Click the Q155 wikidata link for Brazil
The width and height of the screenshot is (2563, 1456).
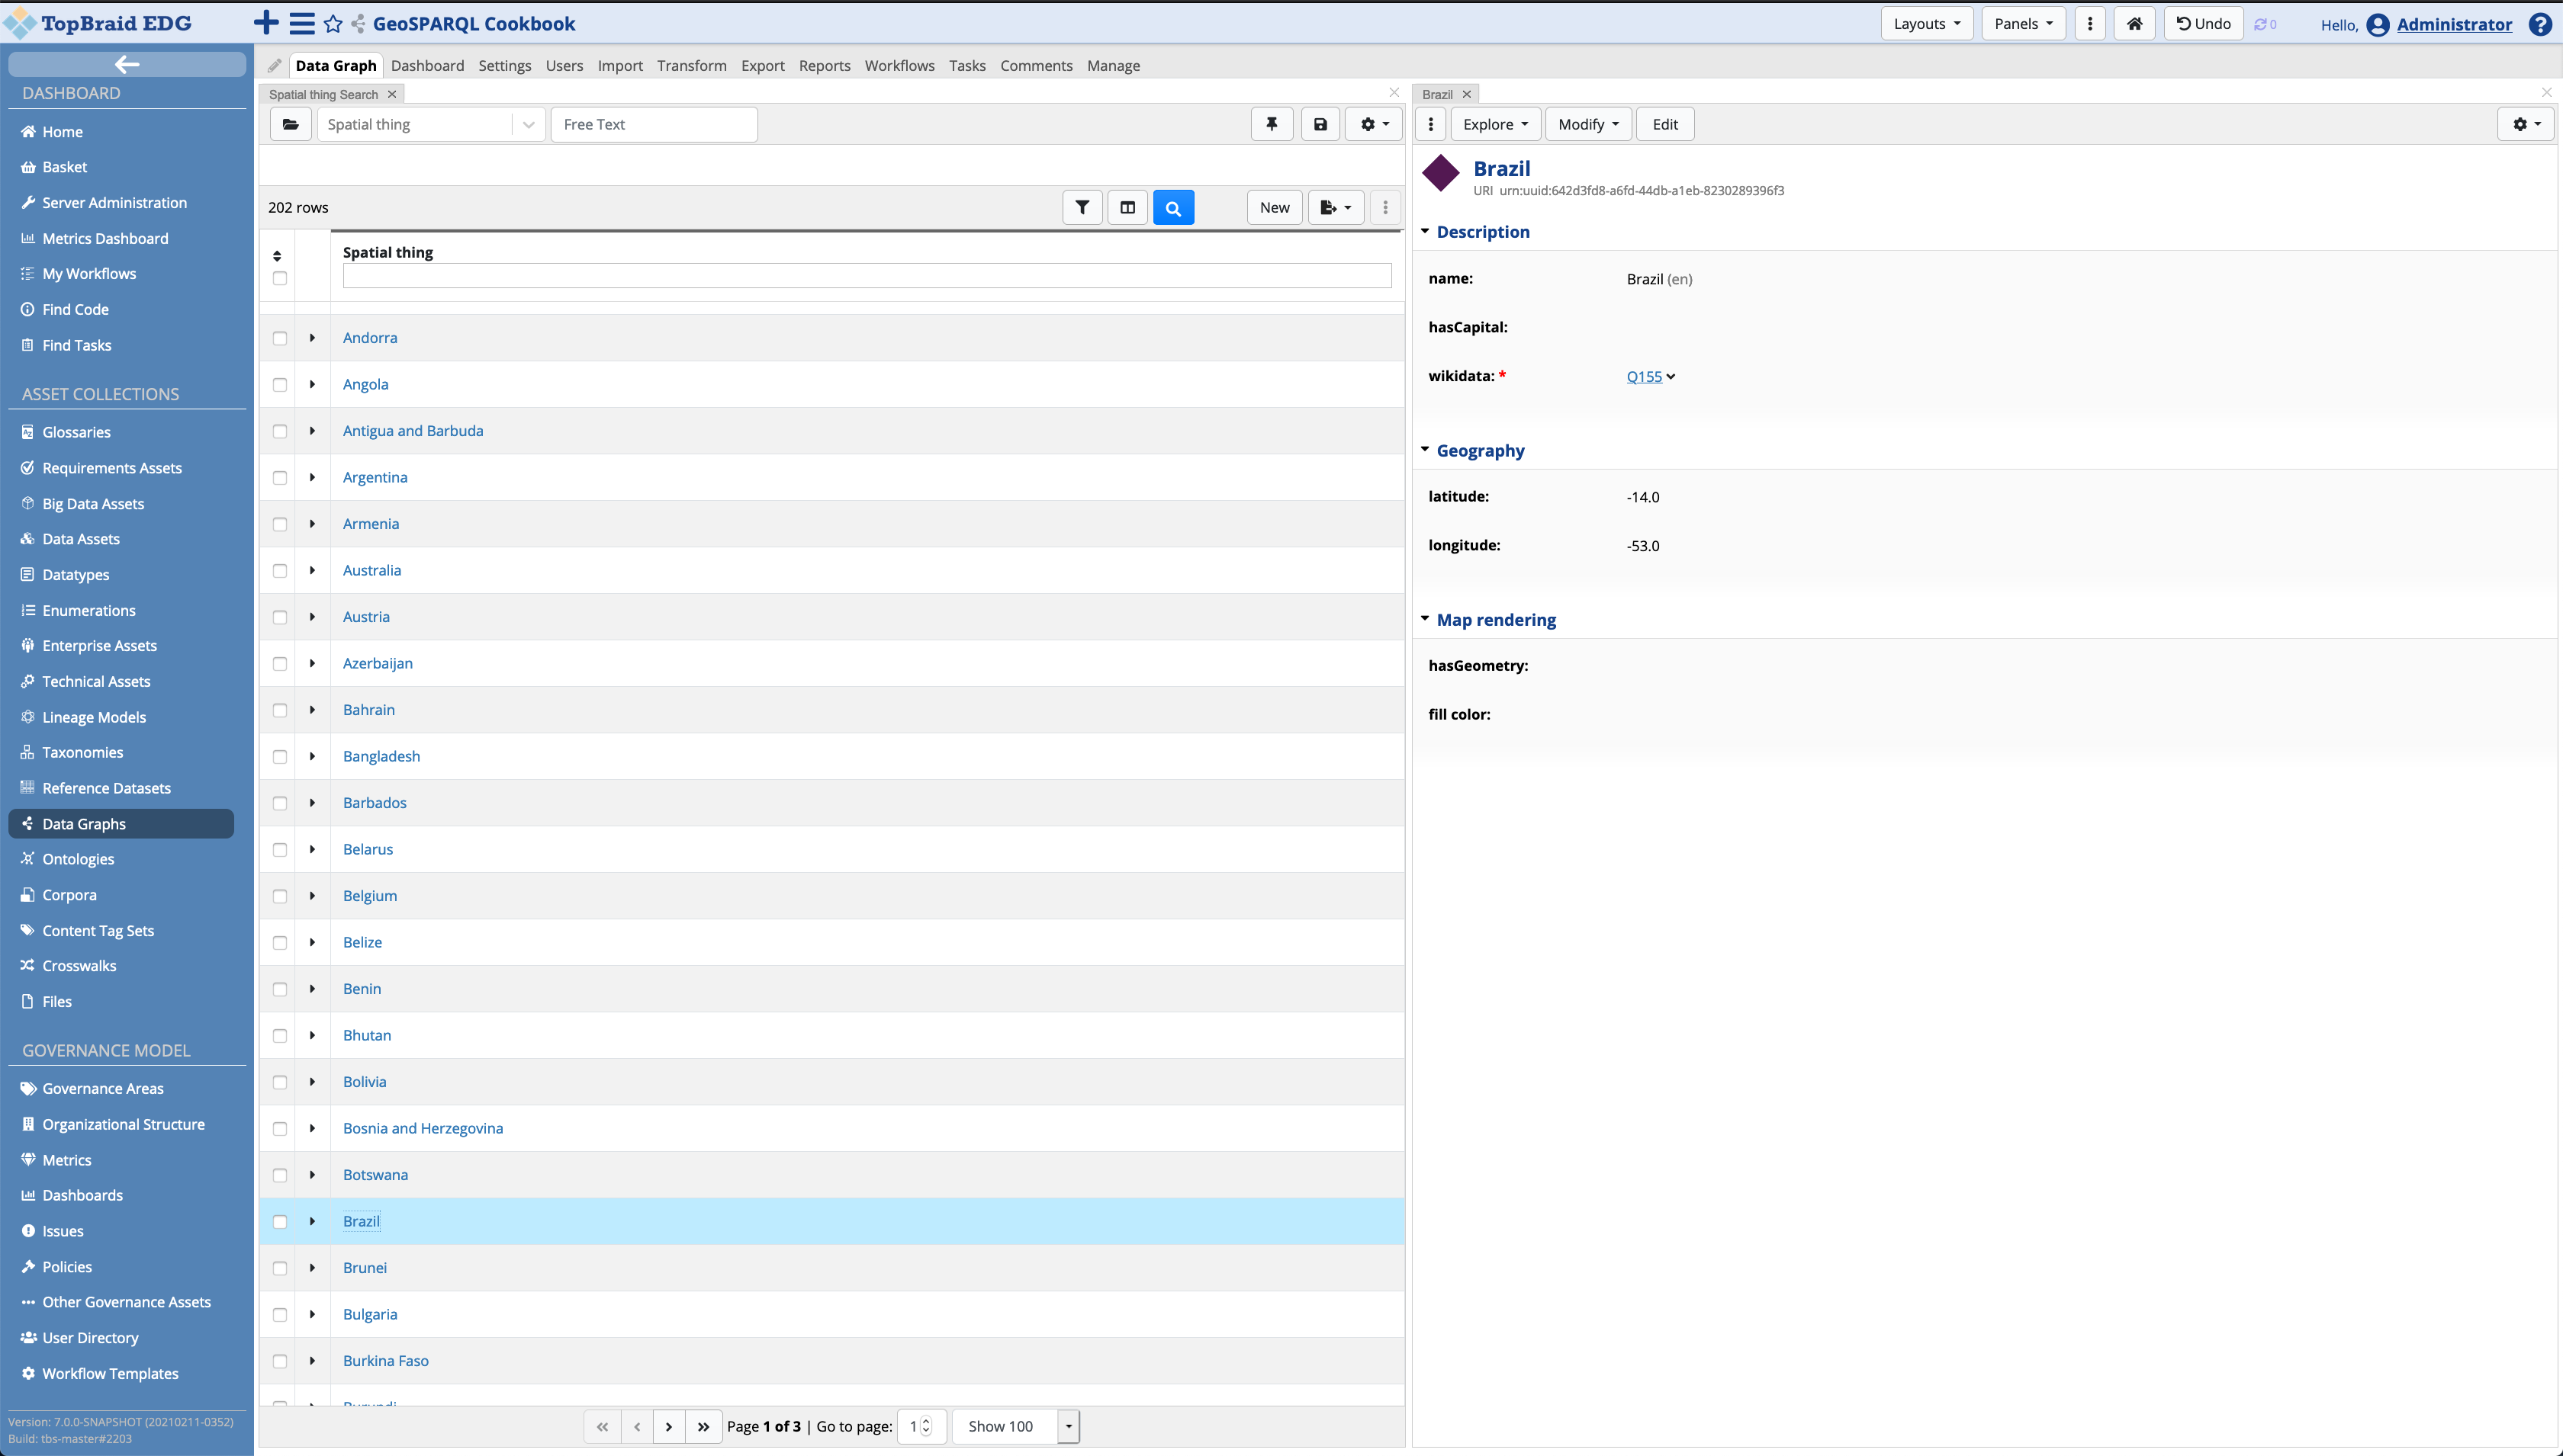(1644, 374)
